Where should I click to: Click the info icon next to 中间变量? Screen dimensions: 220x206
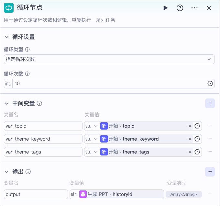click(39, 103)
